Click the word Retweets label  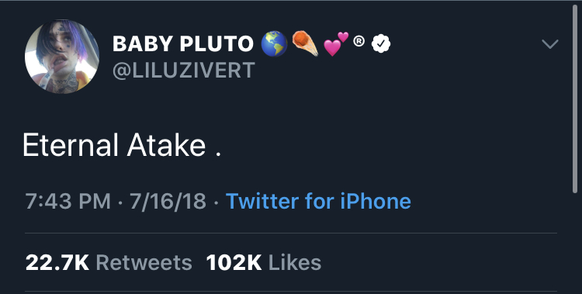click(x=144, y=262)
